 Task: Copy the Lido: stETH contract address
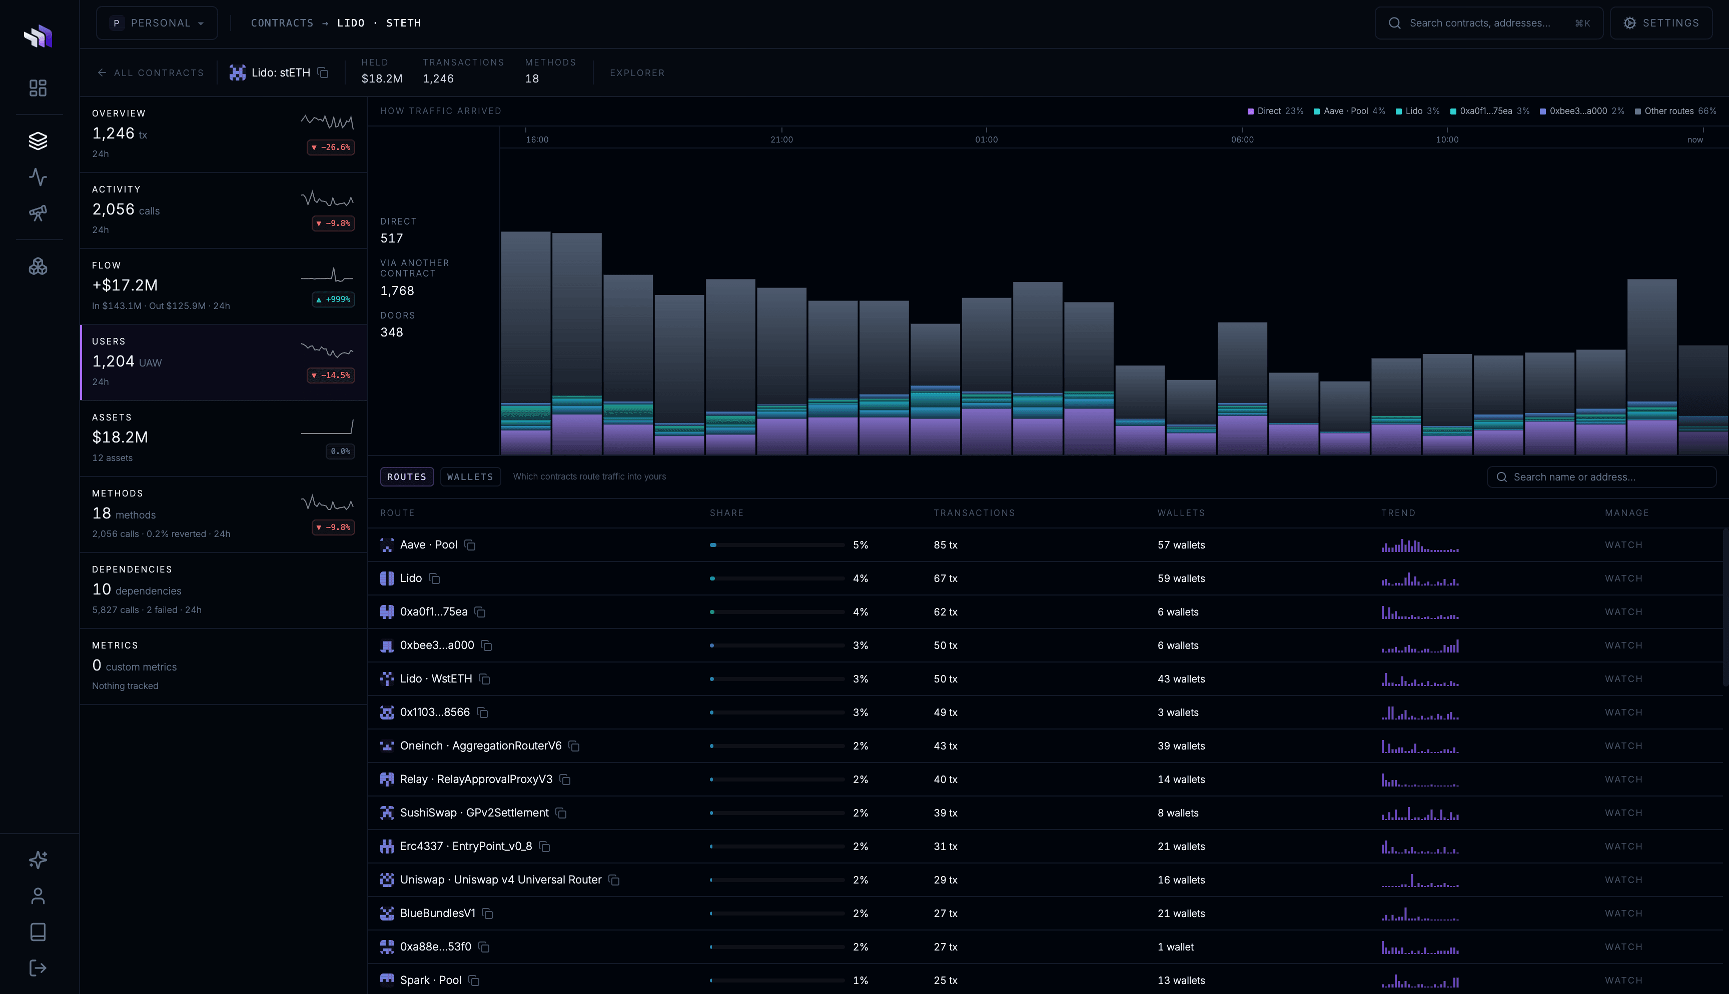tap(324, 72)
